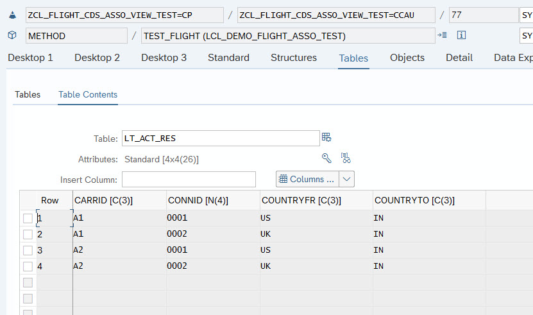Click the table settings icon beside LT_ACT_RES
Viewport: 533px width, 315px height.
(x=326, y=137)
